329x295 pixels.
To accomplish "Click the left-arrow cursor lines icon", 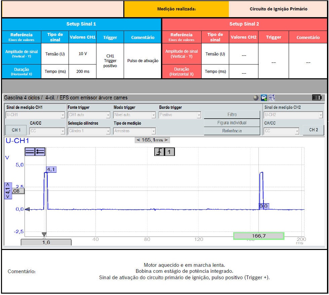I will pyautogui.click(x=40, y=152).
